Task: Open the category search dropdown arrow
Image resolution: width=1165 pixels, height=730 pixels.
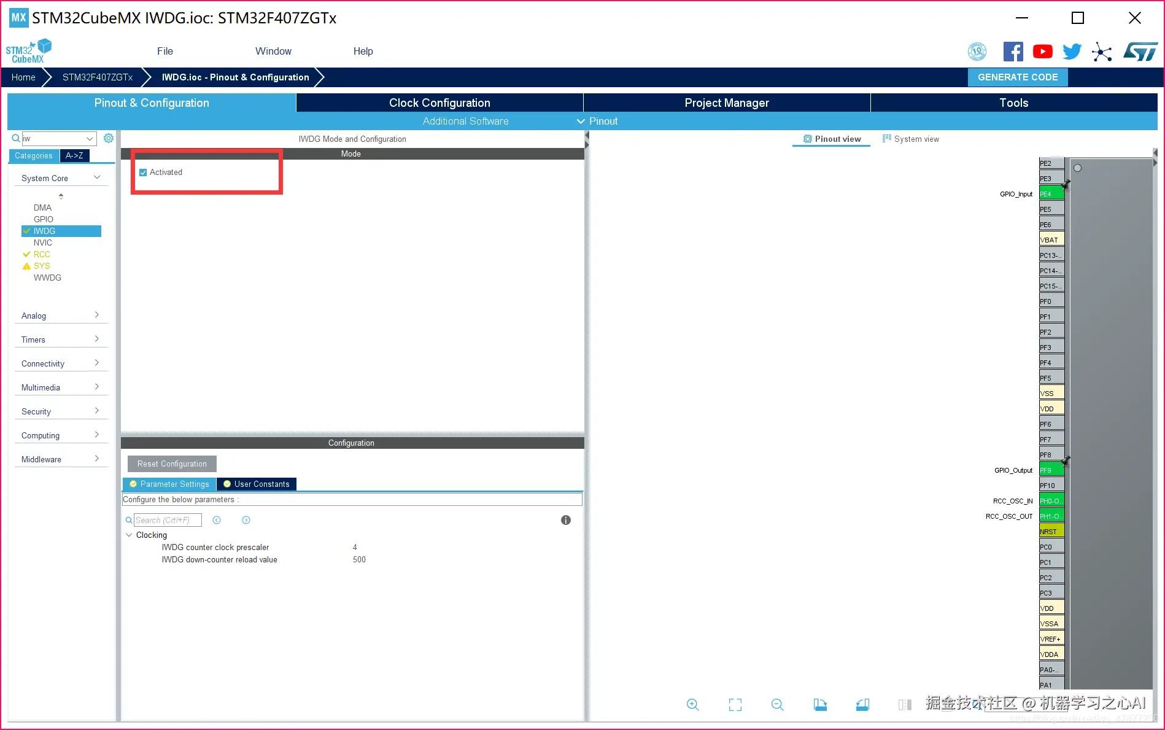Action: point(90,139)
